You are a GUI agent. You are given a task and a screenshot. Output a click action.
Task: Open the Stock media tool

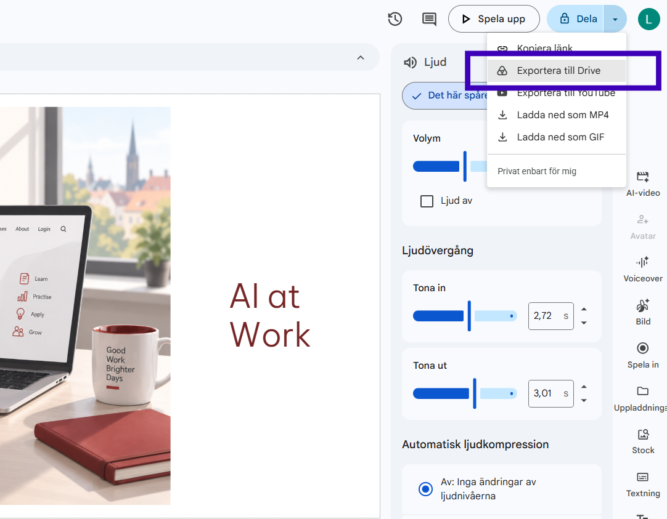coord(643,441)
